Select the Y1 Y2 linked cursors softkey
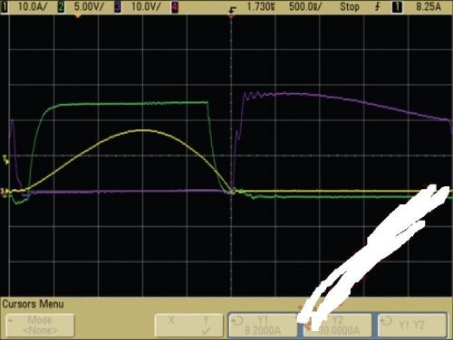The width and height of the screenshot is (453, 340). click(x=412, y=325)
